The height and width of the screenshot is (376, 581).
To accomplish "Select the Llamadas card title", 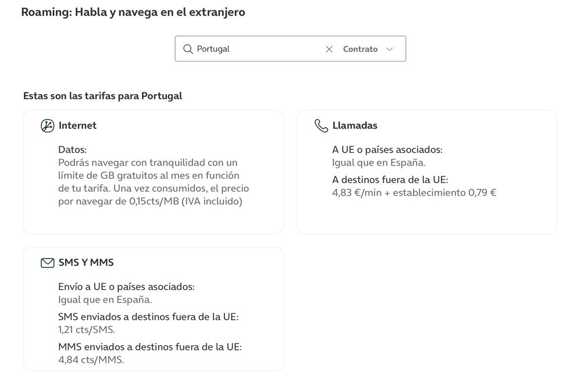I will 355,126.
